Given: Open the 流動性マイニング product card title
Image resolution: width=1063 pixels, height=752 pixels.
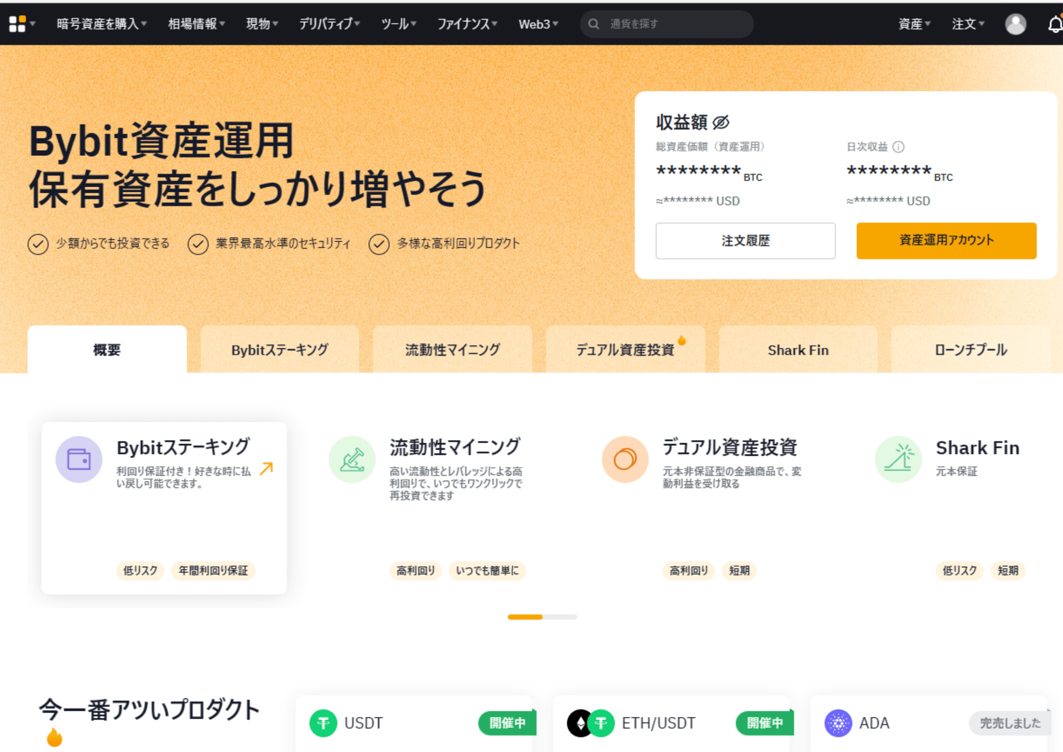Looking at the screenshot, I should pos(455,447).
